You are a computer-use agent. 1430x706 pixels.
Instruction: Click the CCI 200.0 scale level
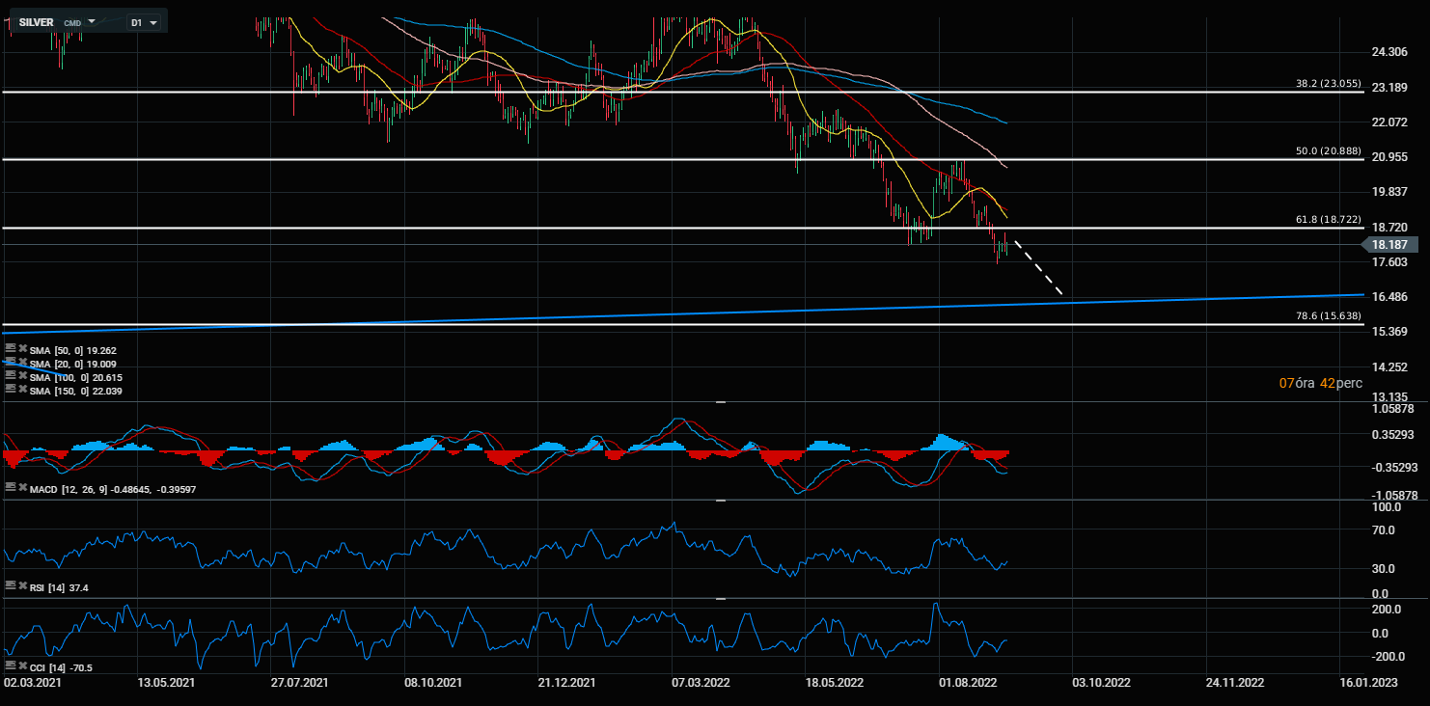pos(1387,610)
